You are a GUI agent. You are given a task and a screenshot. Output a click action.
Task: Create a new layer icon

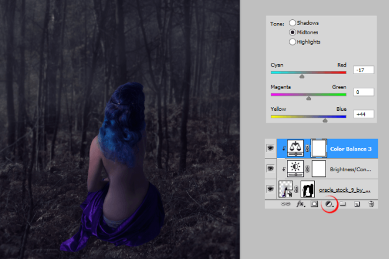(x=357, y=204)
